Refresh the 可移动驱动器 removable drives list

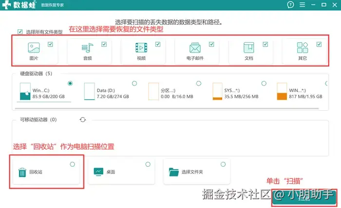[83, 120]
